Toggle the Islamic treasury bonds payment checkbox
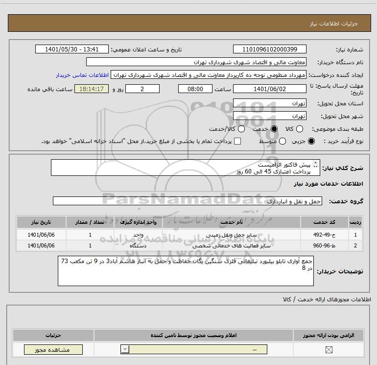This screenshot has height=365, width=377. pos(237,141)
